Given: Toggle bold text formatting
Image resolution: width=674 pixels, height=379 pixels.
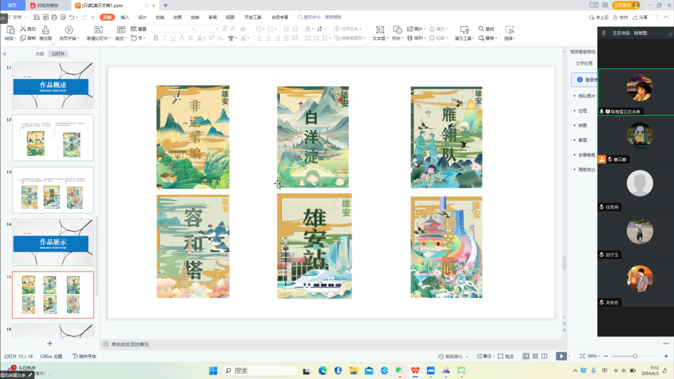Looking at the screenshot, I should 156,38.
